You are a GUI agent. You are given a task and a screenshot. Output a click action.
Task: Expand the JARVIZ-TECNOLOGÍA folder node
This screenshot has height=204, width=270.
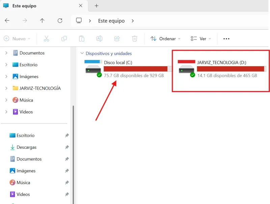point(6,88)
